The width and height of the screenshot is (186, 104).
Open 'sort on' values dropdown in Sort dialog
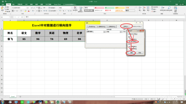tap(121, 32)
